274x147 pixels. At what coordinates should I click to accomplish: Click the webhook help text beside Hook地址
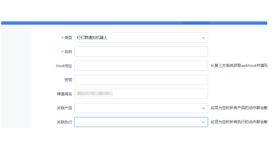click(x=239, y=65)
